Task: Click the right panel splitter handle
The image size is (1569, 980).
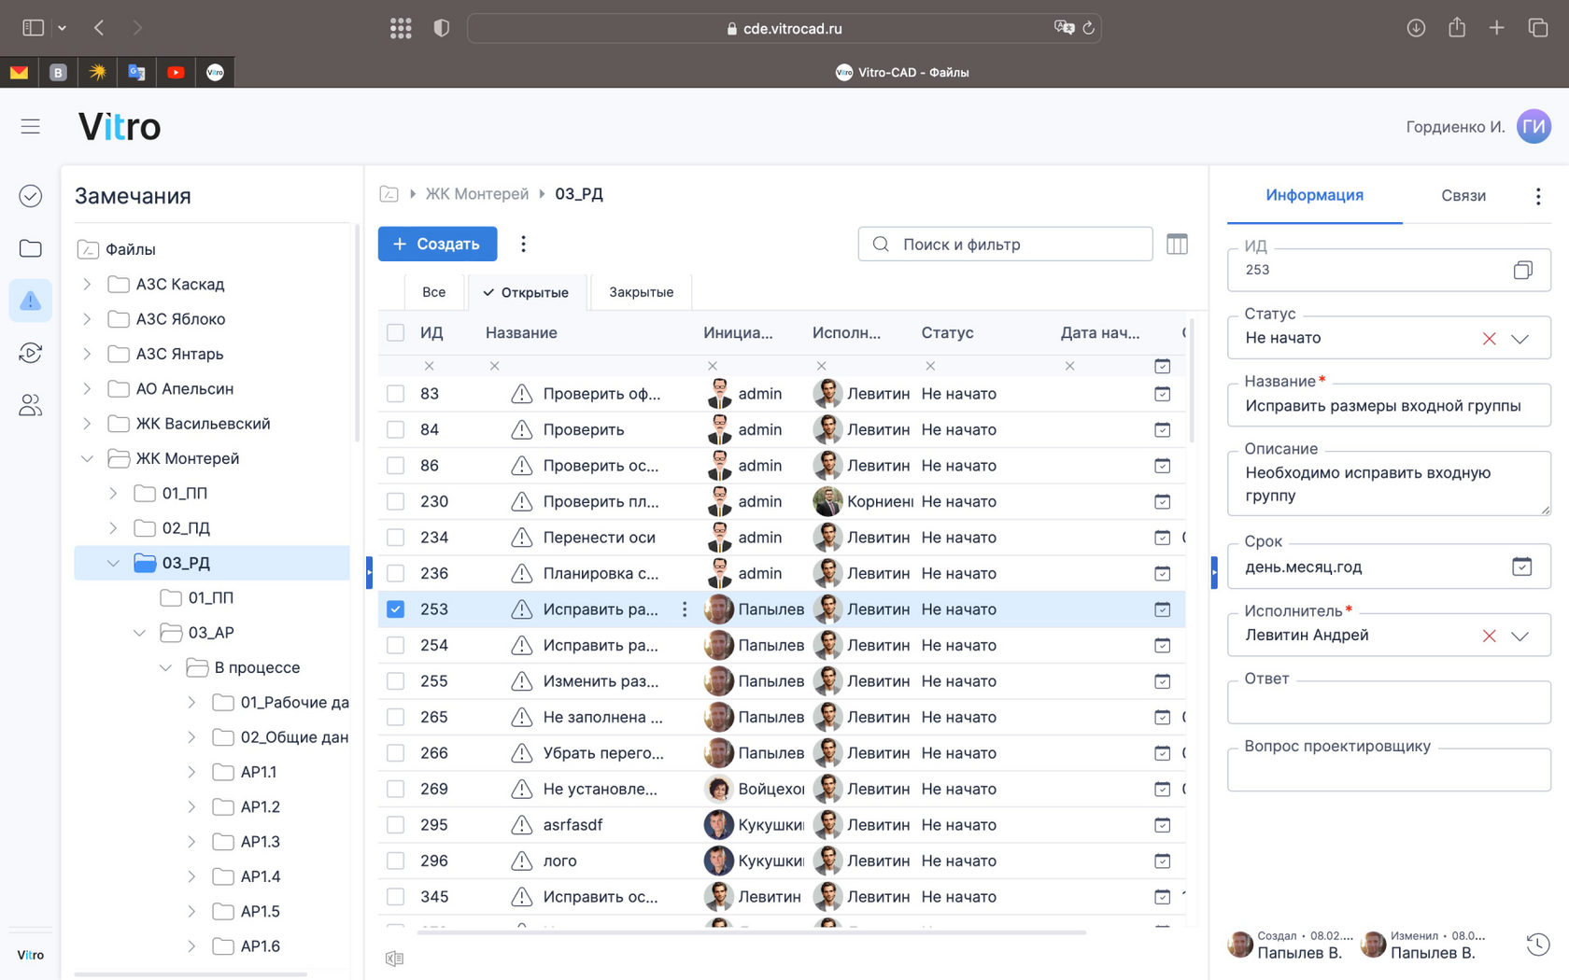Action: pos(1213,573)
